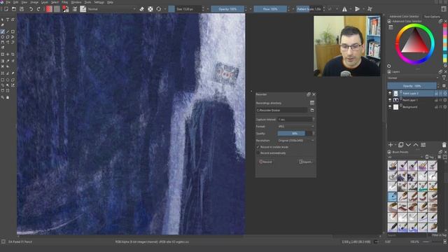Open the Format dropdown in Recorder

tap(296, 126)
